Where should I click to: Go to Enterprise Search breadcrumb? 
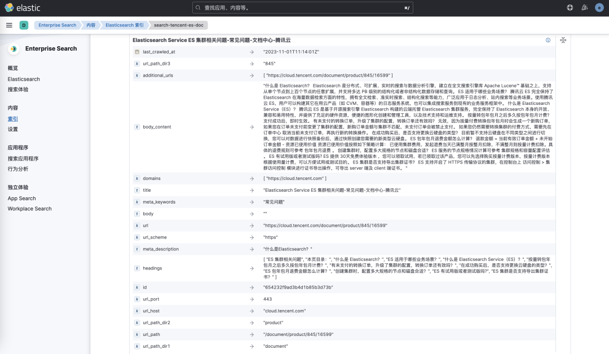coord(57,25)
